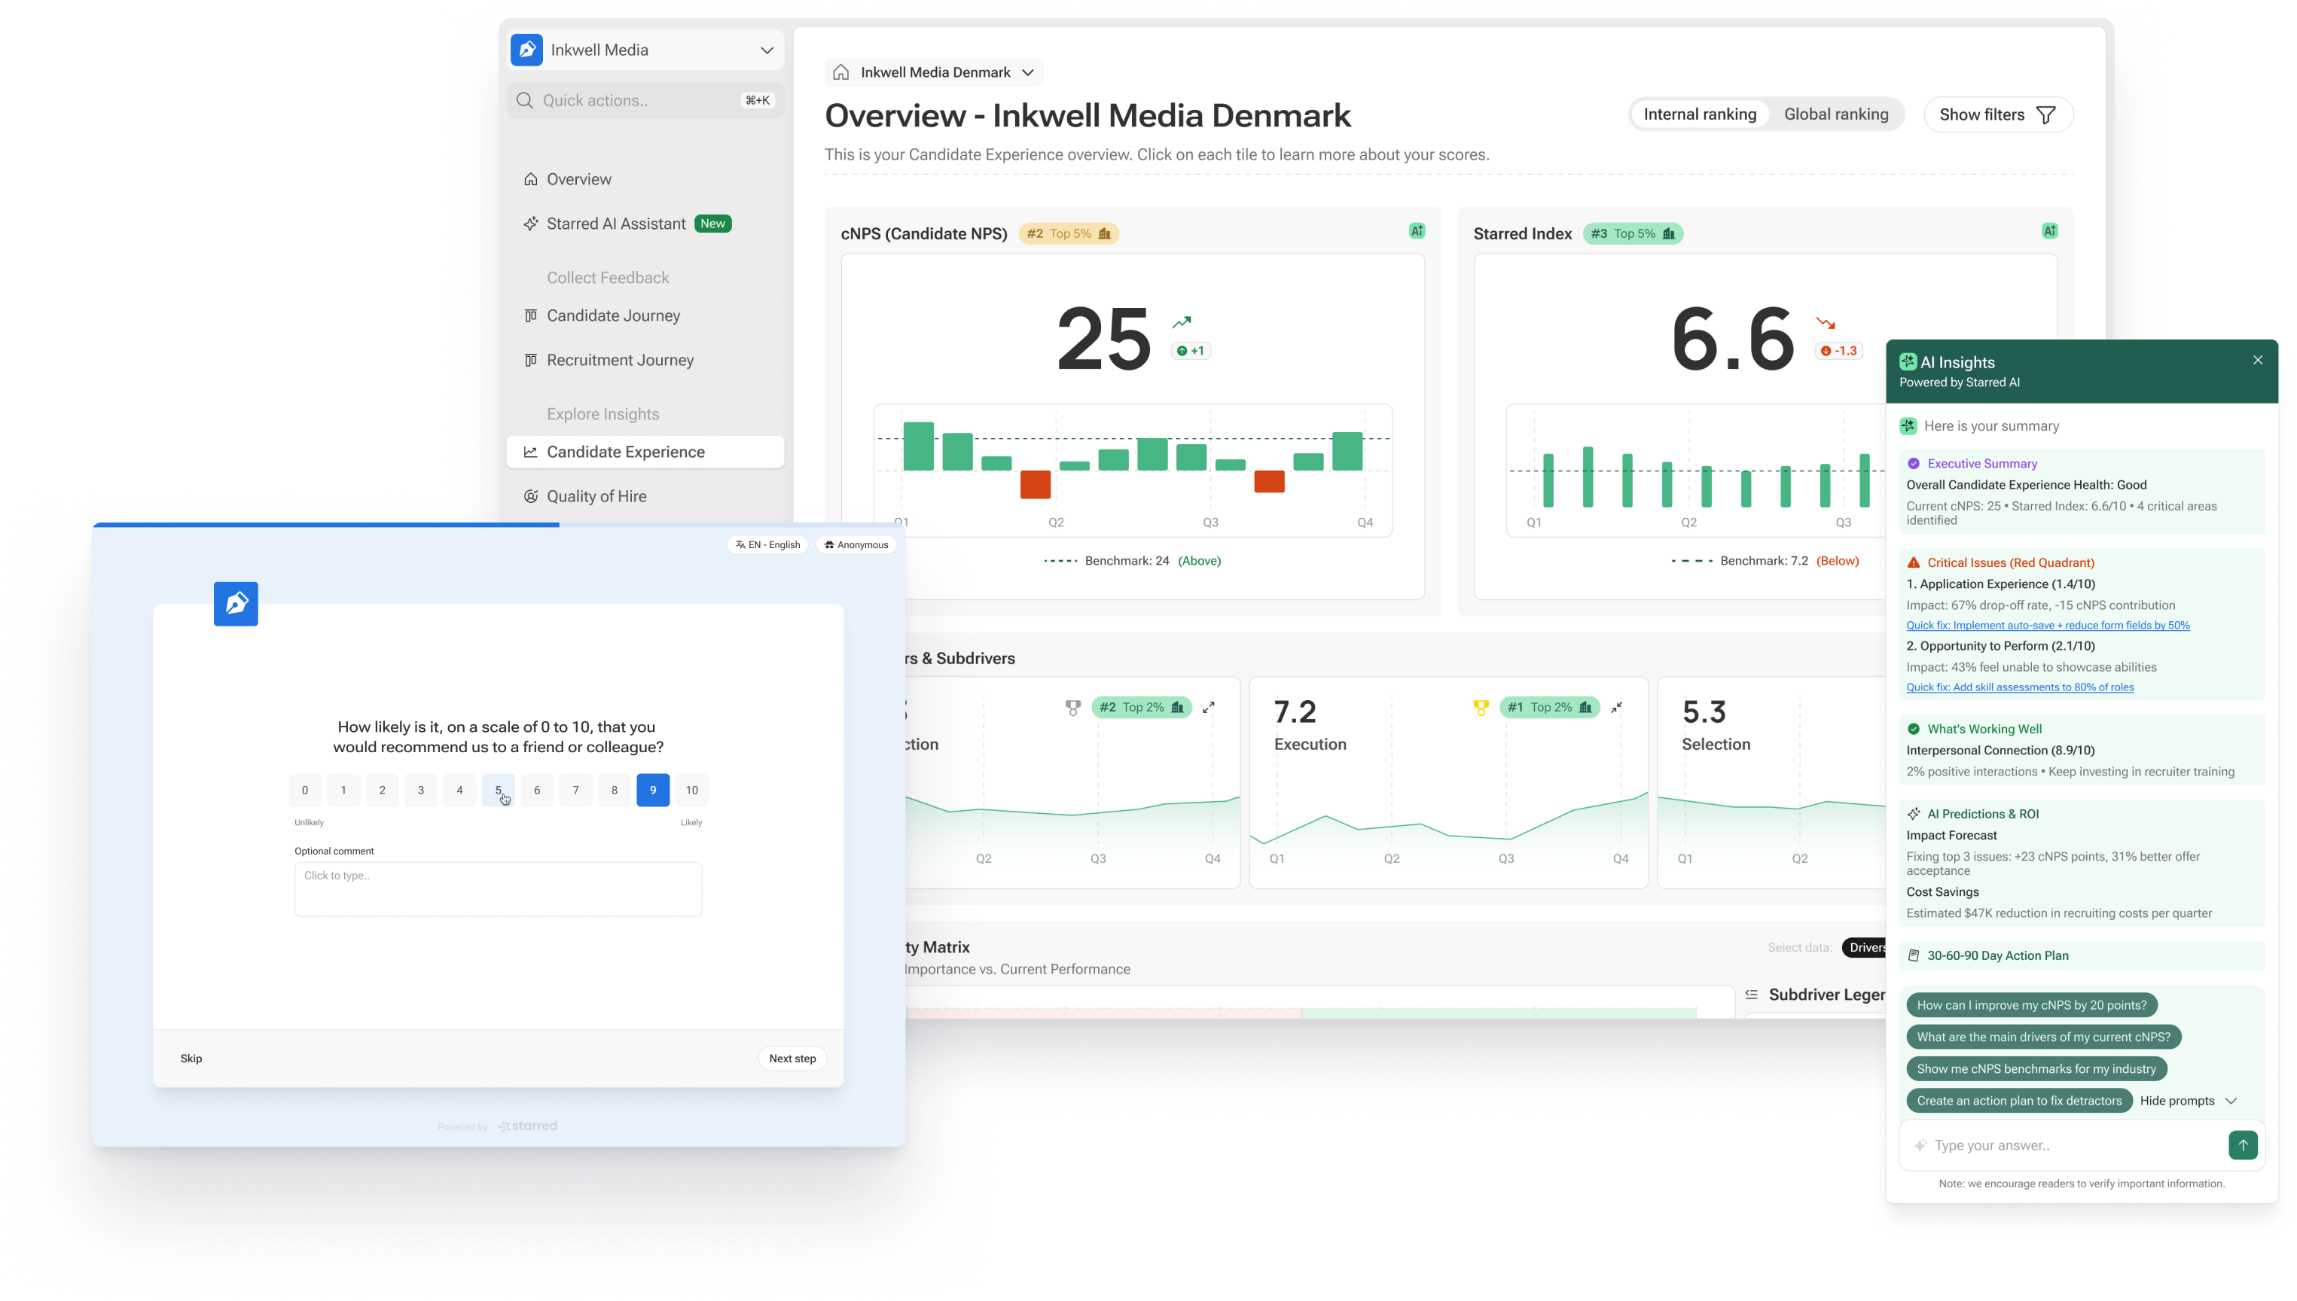The height and width of the screenshot is (1301, 2297).
Task: Click prompt 'Create an action plan to fix detractors'
Action: tap(2018, 1101)
